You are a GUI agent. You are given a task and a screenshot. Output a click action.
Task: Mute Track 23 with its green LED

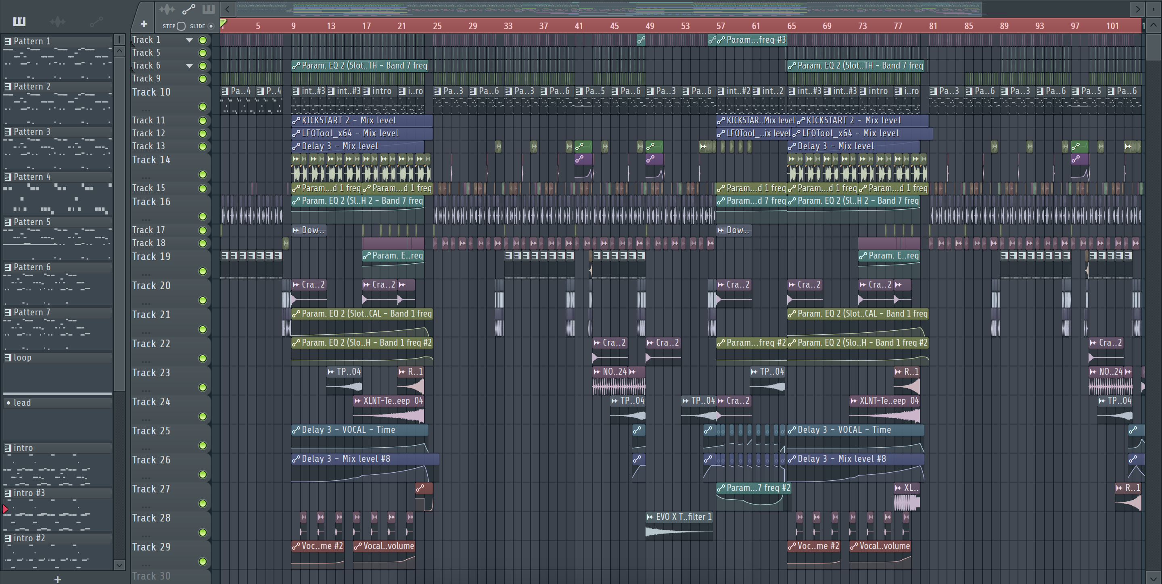(203, 387)
